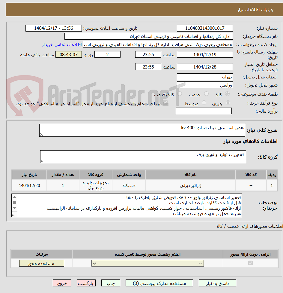Viewport: 283px width, 293px height.
Task: Click the واحد شمارش column header
Action: point(129,175)
